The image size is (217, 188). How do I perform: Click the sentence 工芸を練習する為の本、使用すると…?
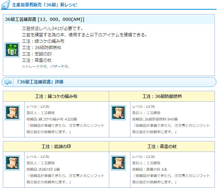pos(84,35)
